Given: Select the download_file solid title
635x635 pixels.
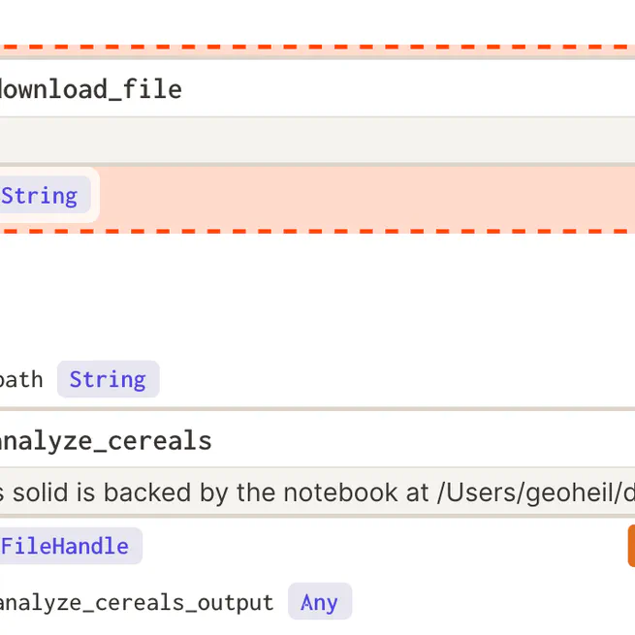Looking at the screenshot, I should pos(90,90).
